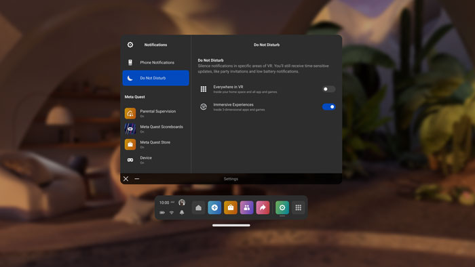Open Device notification settings

click(155, 160)
